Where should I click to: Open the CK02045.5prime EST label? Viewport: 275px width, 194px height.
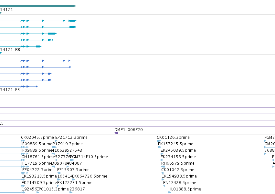(37, 138)
